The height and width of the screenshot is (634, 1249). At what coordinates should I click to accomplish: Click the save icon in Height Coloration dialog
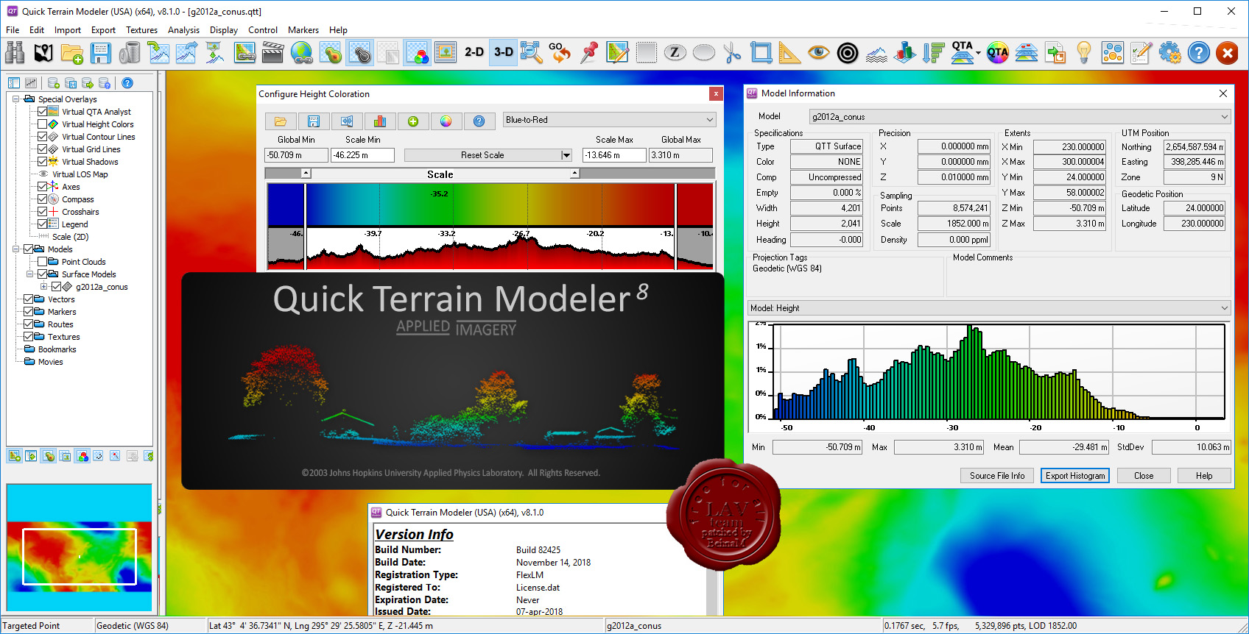[x=314, y=121]
